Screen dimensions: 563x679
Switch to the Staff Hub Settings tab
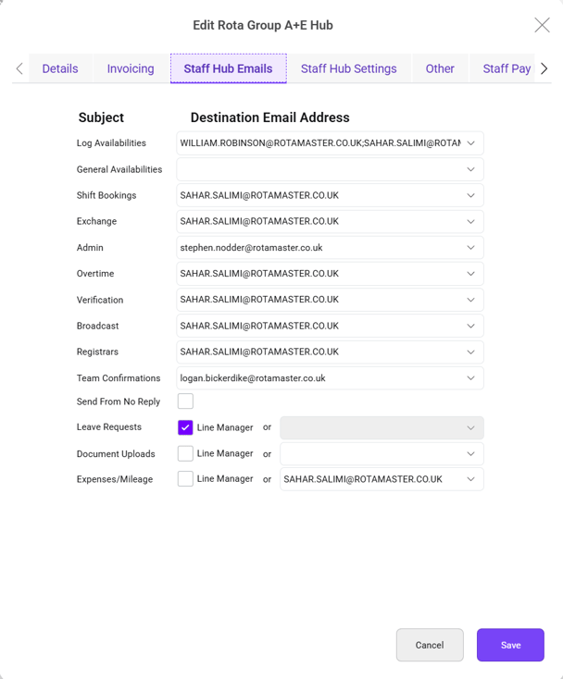coord(348,68)
